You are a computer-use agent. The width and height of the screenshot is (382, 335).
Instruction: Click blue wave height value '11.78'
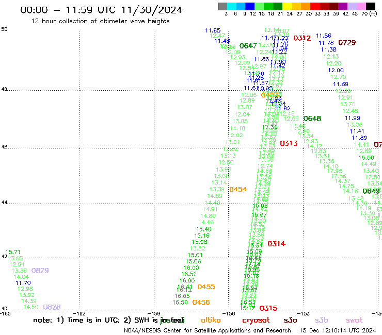click(x=326, y=43)
